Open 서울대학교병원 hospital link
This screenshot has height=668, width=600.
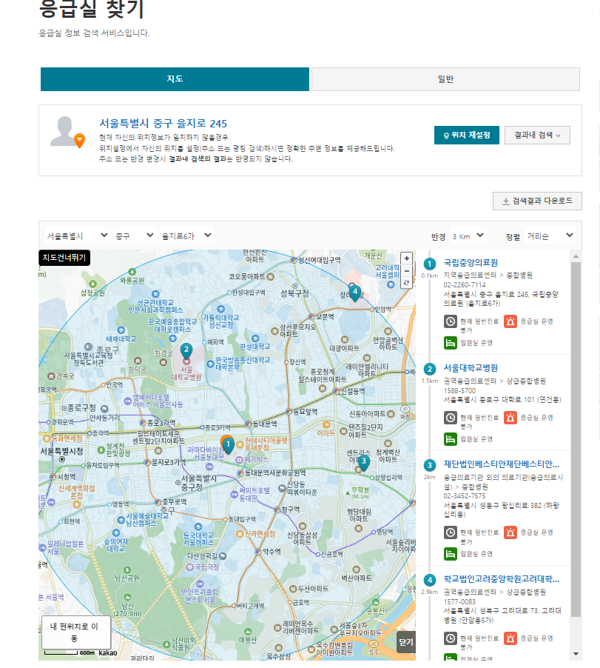tap(471, 367)
